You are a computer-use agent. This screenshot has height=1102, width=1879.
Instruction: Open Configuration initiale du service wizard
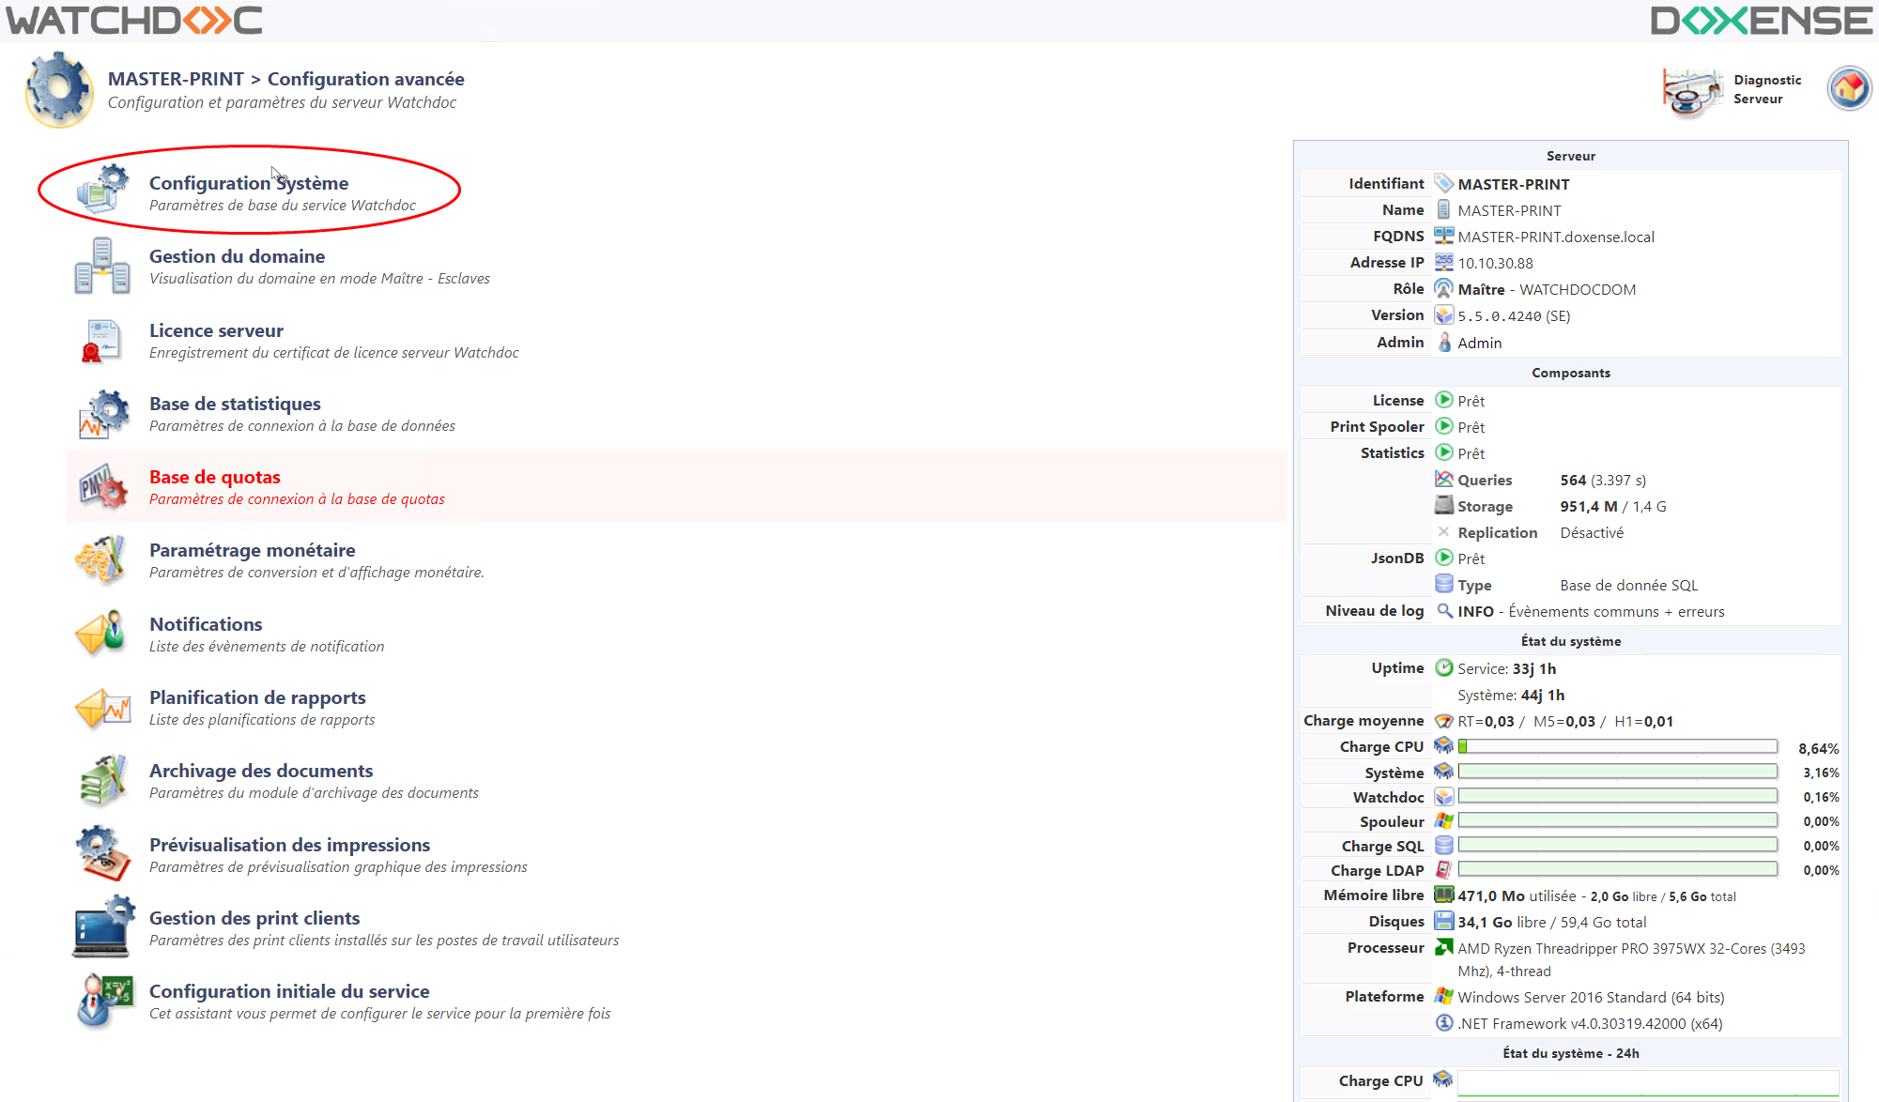coord(289,991)
